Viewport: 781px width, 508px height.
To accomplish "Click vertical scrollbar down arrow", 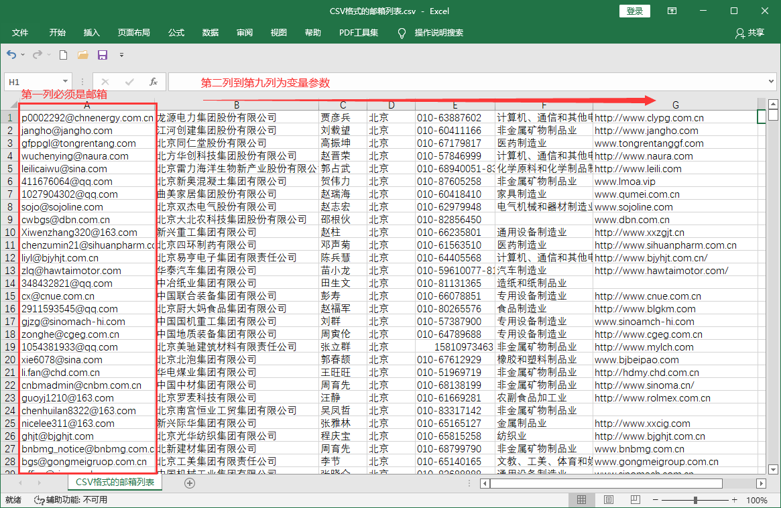I will pyautogui.click(x=773, y=469).
